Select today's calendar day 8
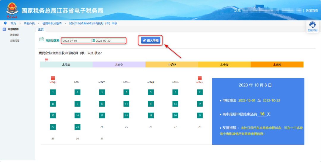 point(53,104)
